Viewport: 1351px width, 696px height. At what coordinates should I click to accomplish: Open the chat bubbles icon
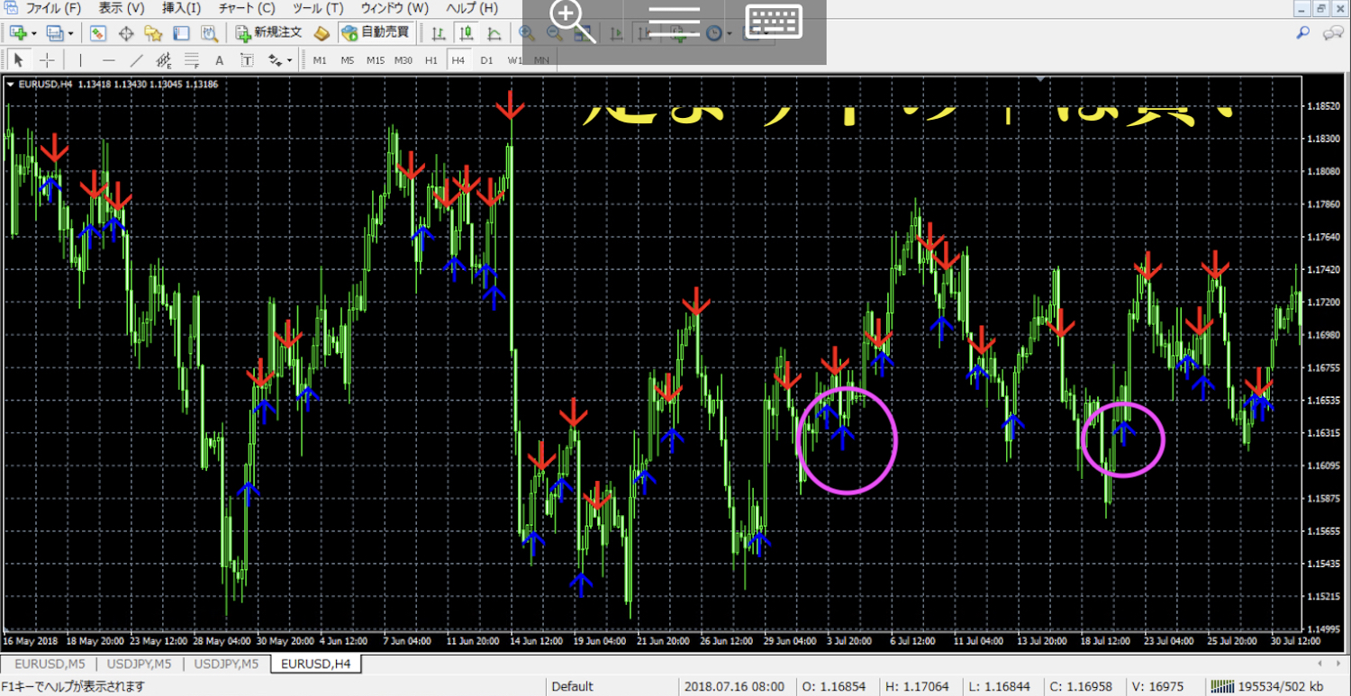(1333, 33)
